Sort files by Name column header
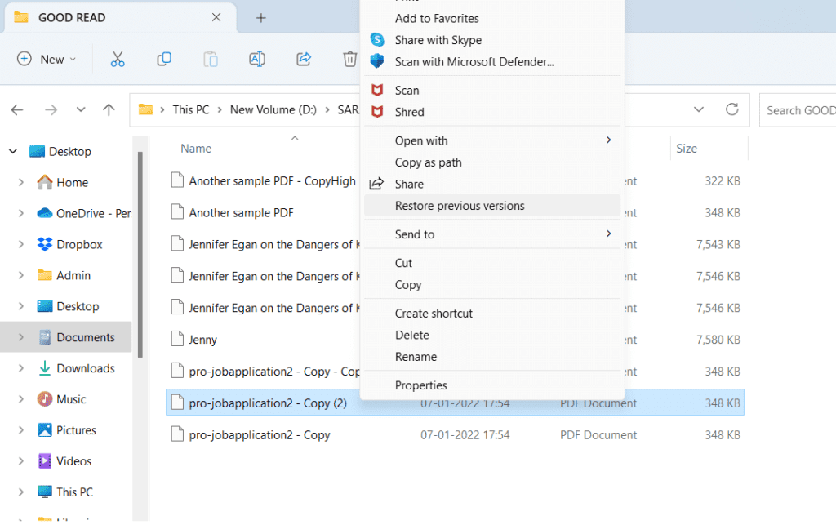The height and width of the screenshot is (525, 836). 196,149
